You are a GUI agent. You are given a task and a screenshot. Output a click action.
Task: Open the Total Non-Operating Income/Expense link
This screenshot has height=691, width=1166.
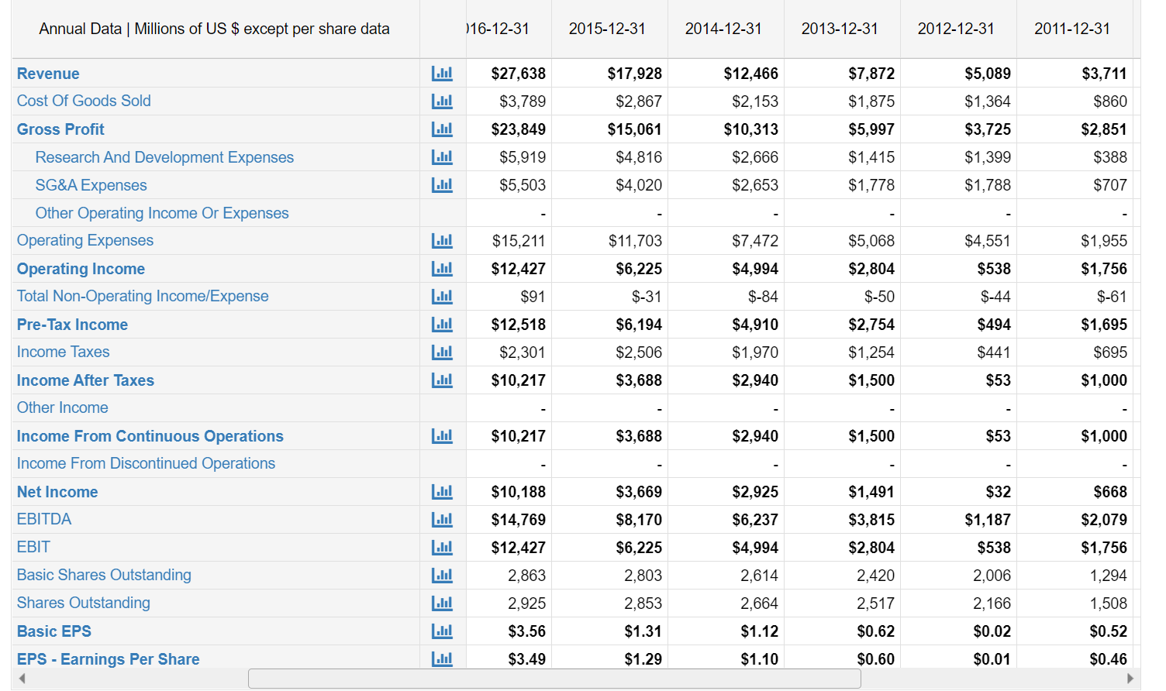143,296
